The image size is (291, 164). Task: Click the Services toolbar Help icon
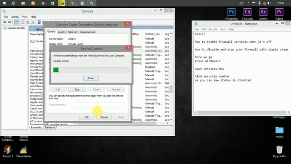coord(39,22)
